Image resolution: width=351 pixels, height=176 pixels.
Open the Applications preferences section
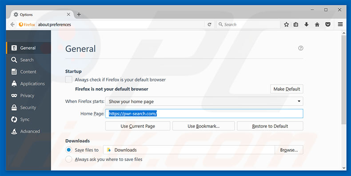pyautogui.click(x=28, y=83)
